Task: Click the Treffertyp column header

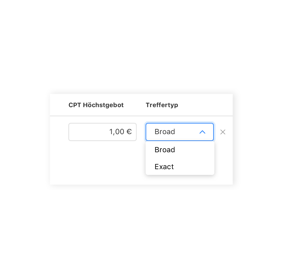Action: (x=162, y=105)
